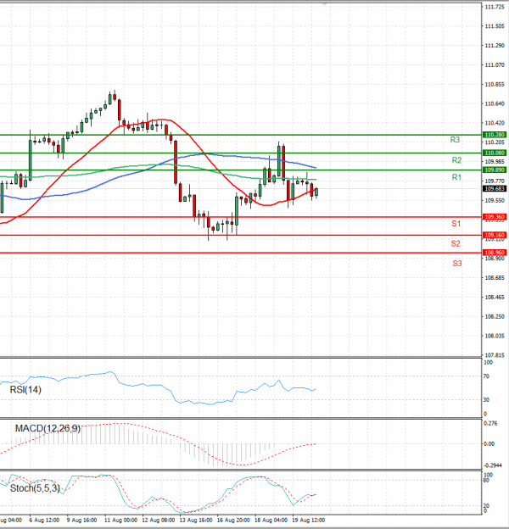
Task: Click the 18 Aug 04:00 time label
Action: [271, 520]
